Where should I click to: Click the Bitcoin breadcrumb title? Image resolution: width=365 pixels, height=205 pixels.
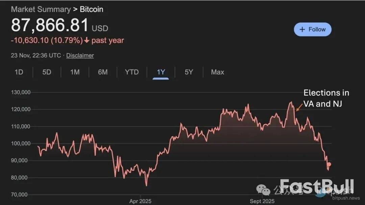click(x=92, y=9)
